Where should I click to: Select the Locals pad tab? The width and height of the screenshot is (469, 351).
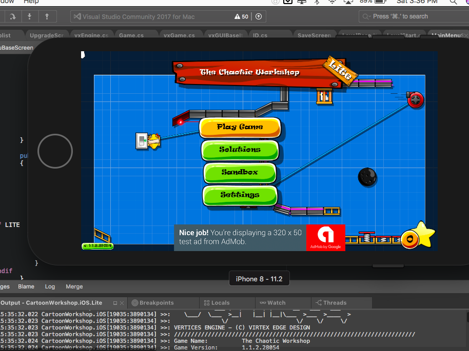point(217,303)
